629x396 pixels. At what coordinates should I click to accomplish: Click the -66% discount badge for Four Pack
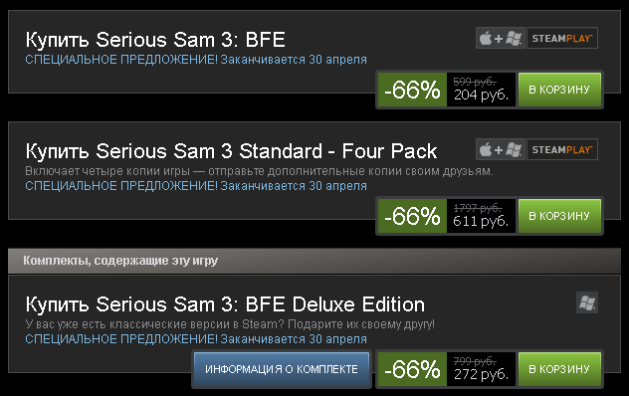coord(412,216)
